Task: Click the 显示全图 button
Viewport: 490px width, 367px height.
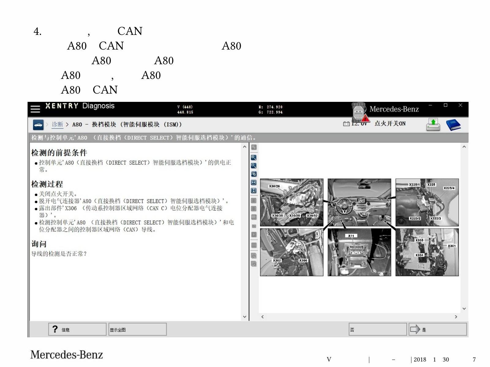Action: (x=138, y=329)
